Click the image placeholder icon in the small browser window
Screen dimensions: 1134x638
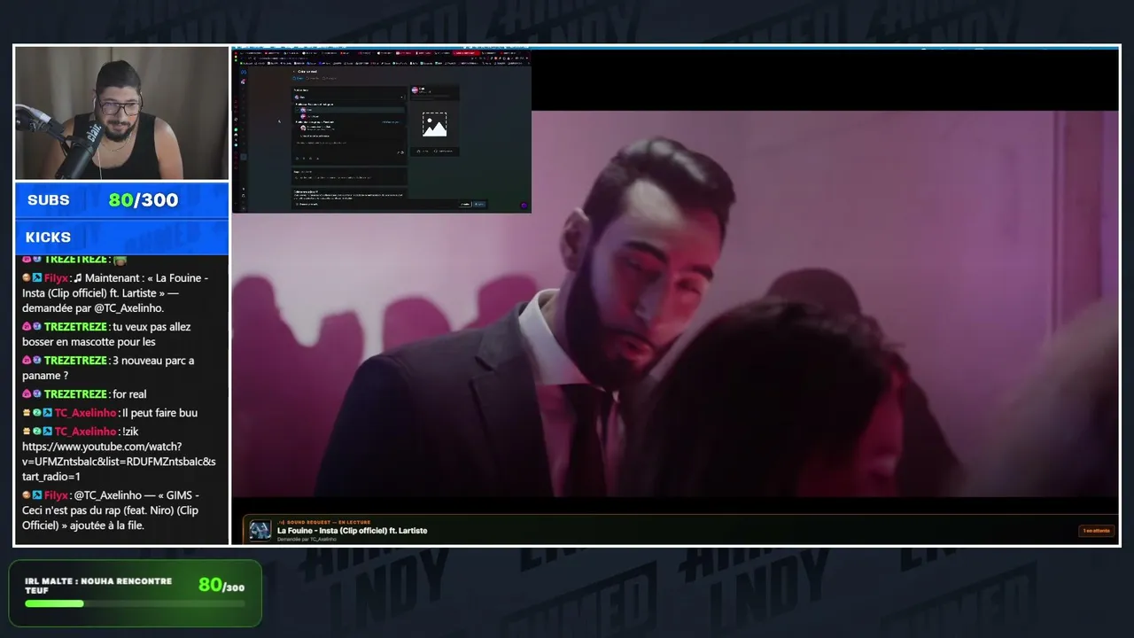(x=434, y=125)
